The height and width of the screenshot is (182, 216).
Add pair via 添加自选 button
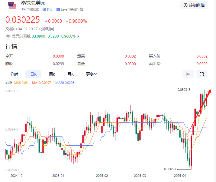194,5
